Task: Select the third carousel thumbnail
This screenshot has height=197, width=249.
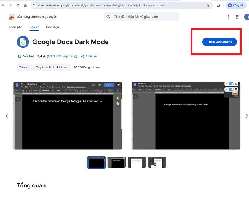Action: (x=137, y=162)
